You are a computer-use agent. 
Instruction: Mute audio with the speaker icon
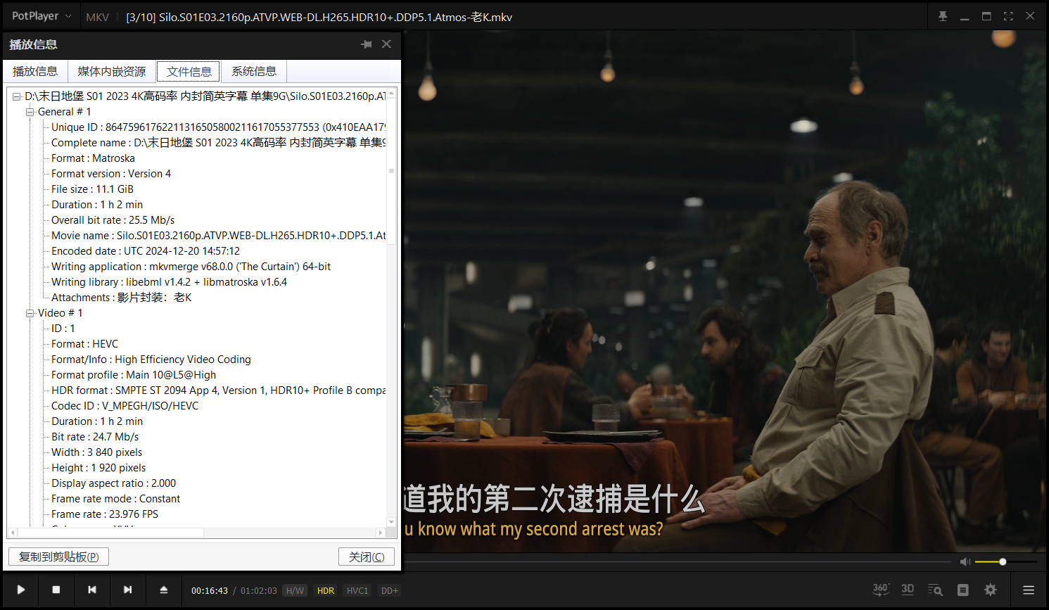965,561
